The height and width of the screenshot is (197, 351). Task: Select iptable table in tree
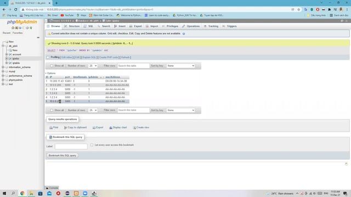point(16,63)
